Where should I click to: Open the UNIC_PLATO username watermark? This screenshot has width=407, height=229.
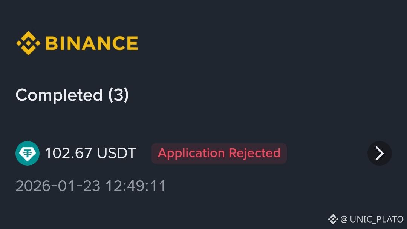coord(377,219)
